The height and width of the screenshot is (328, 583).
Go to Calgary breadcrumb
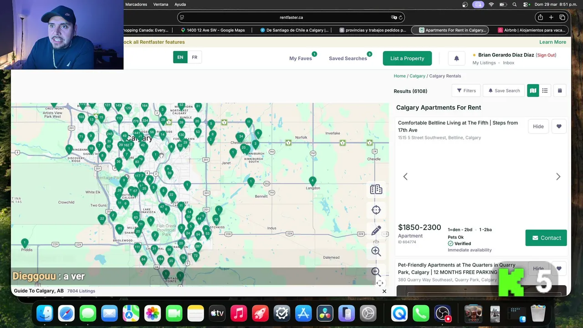(x=417, y=76)
